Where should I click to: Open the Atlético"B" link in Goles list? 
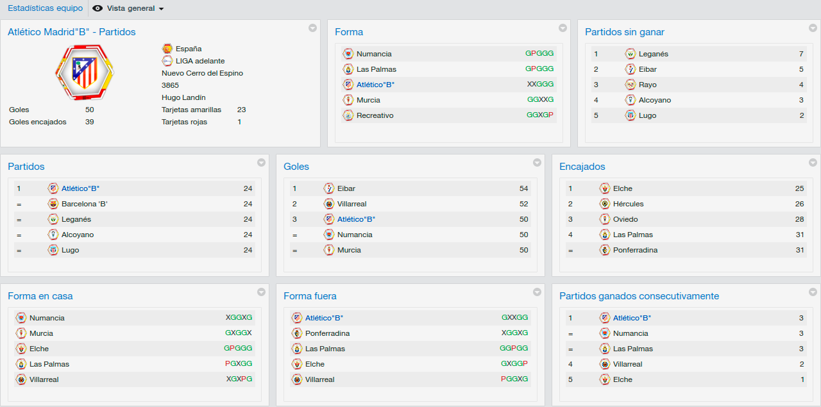click(356, 219)
